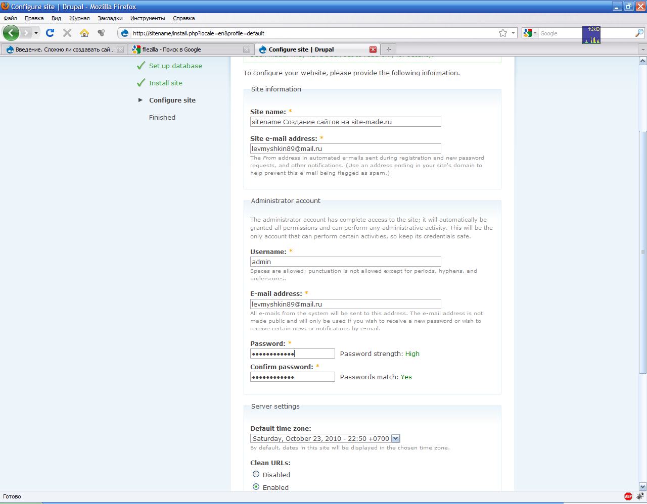Click the Firefox icon in the title bar
The image size is (647, 504).
click(6, 7)
